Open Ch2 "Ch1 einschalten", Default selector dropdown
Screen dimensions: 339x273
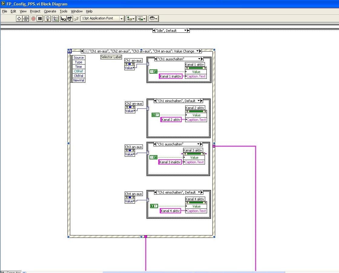coord(199,101)
